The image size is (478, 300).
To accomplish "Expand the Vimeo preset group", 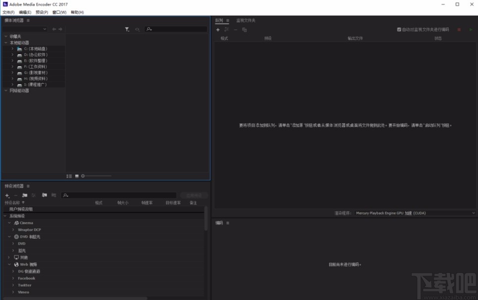I will 13,292.
